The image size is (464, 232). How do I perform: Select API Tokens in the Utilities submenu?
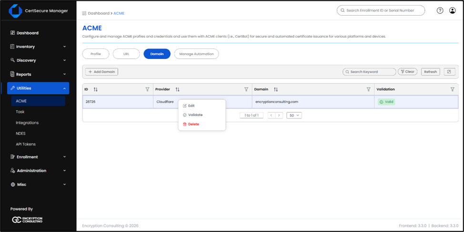coord(26,145)
